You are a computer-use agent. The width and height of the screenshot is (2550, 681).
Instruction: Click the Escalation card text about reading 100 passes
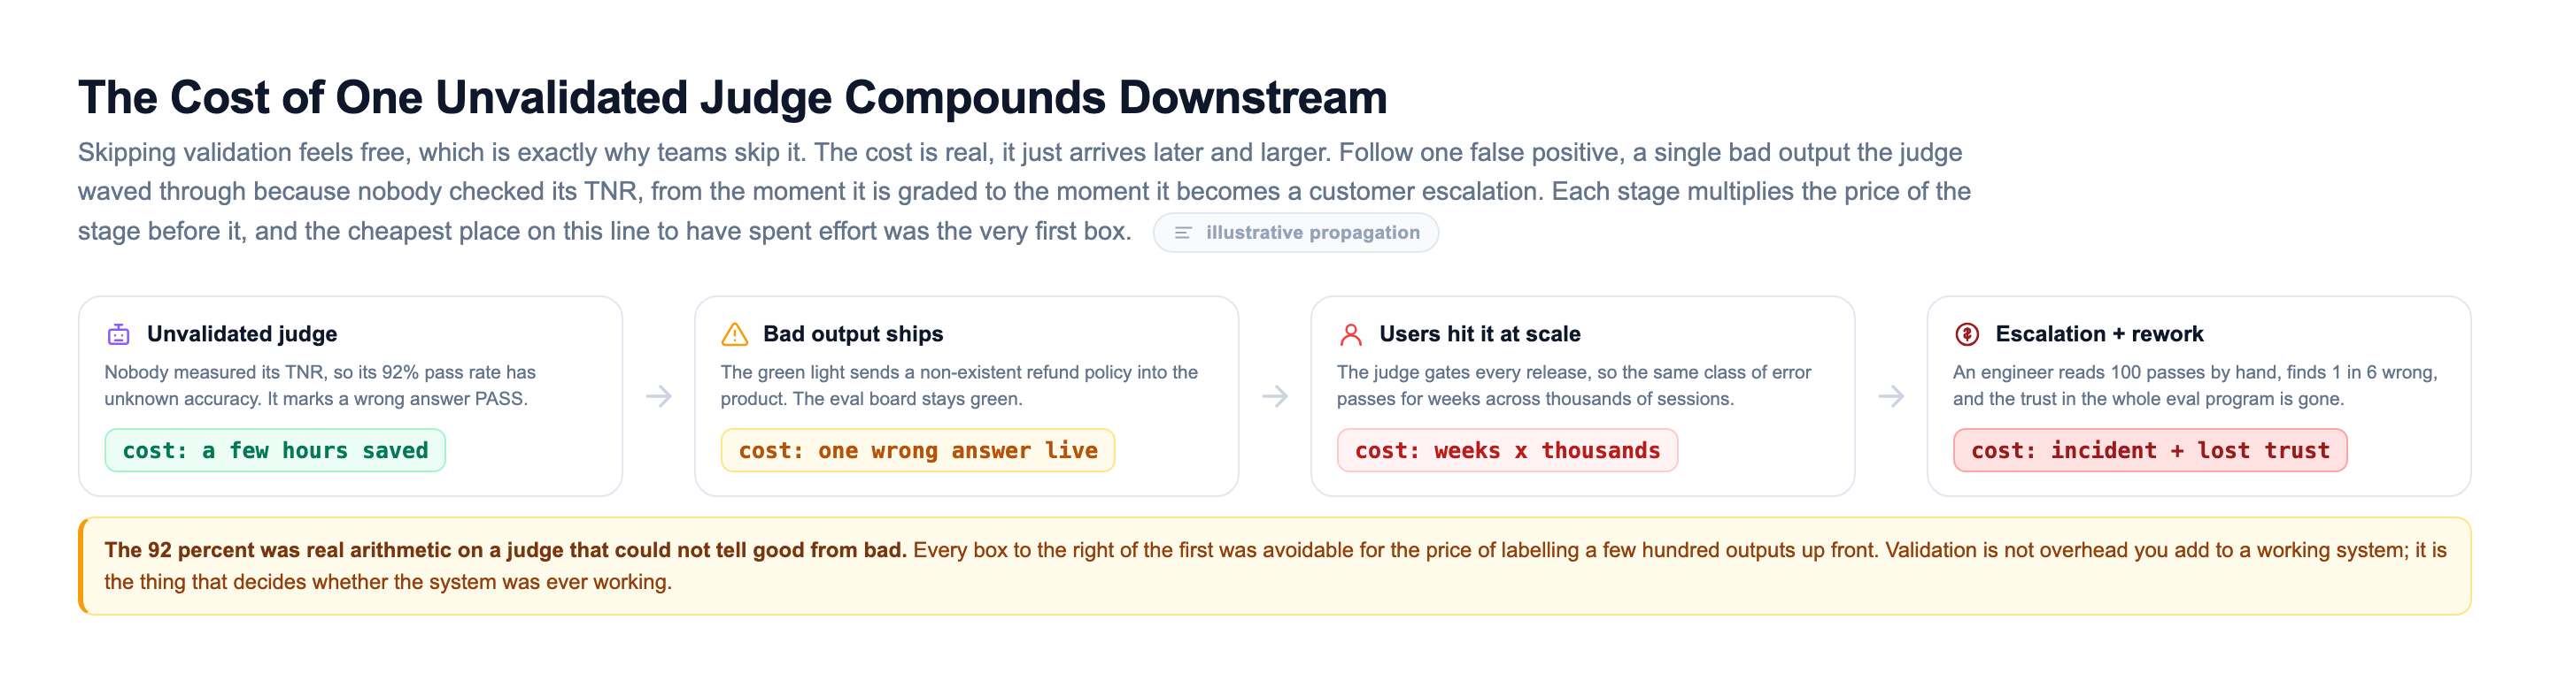[2196, 386]
